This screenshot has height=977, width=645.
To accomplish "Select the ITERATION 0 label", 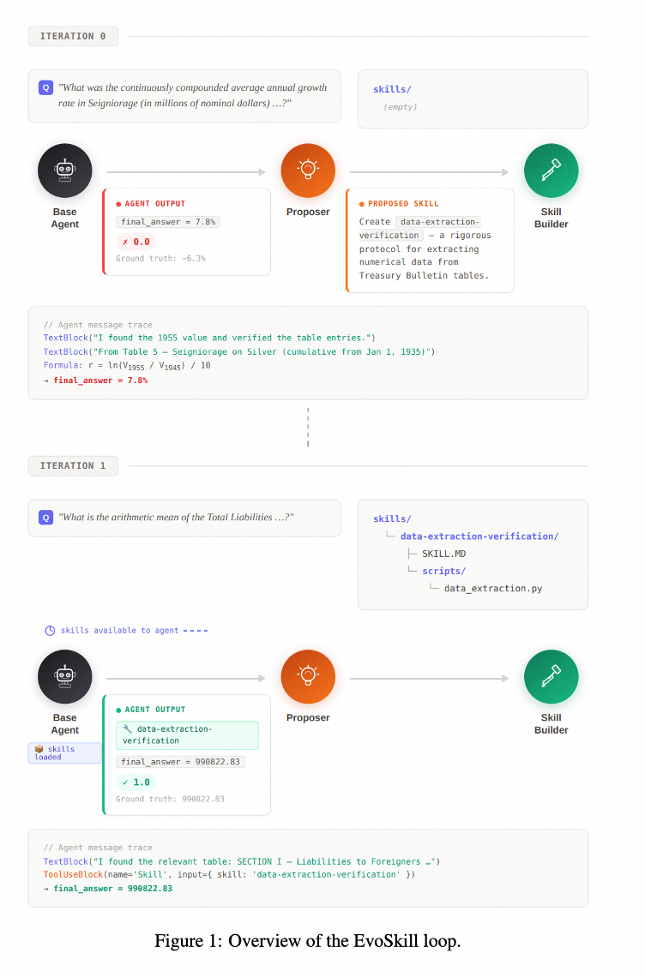I will click(x=73, y=36).
